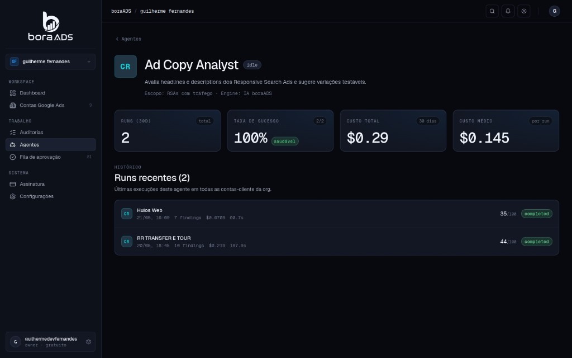Click the Dashboard grid icon

pos(13,93)
